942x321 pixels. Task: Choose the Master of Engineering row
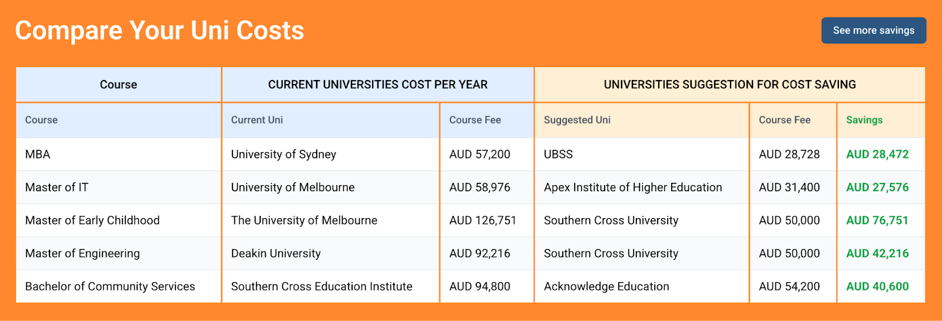(82, 253)
